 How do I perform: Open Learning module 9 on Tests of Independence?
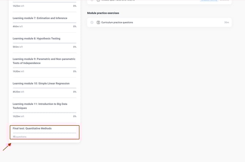(x=44, y=61)
